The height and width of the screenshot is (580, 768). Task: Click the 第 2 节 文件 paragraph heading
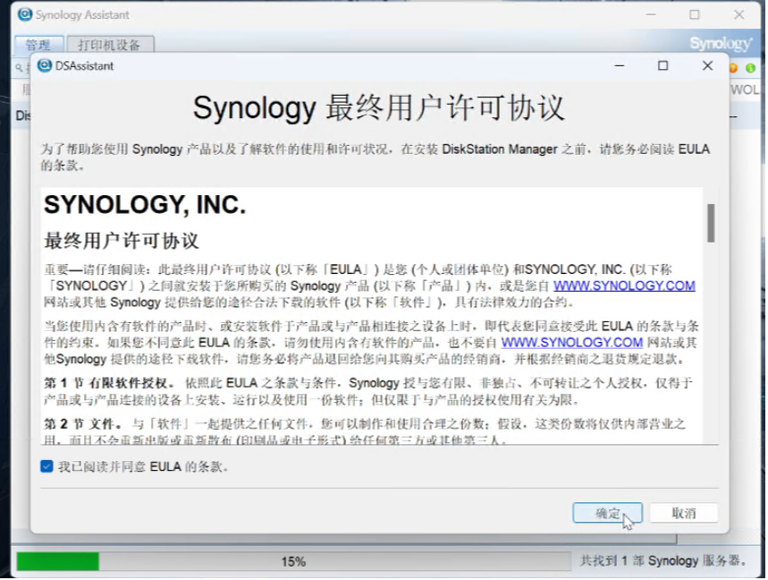83,425
